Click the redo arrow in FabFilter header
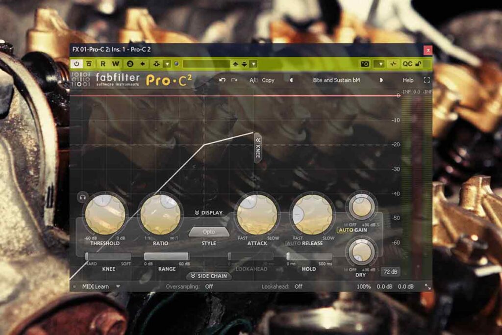The height and width of the screenshot is (335, 502). [x=234, y=80]
